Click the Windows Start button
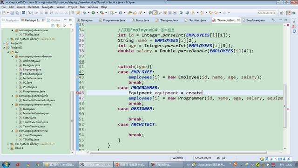The height and width of the screenshot is (168, 298). (x=6, y=164)
